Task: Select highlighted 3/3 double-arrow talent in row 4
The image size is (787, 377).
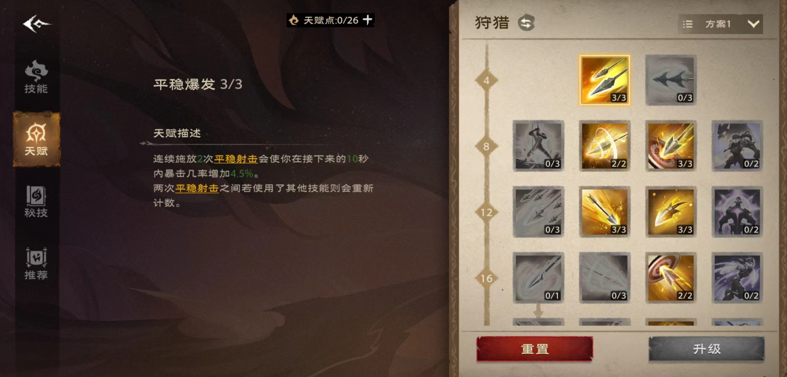Action: pos(605,80)
